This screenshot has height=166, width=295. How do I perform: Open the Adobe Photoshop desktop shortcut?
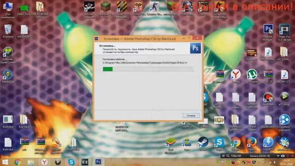268,32
